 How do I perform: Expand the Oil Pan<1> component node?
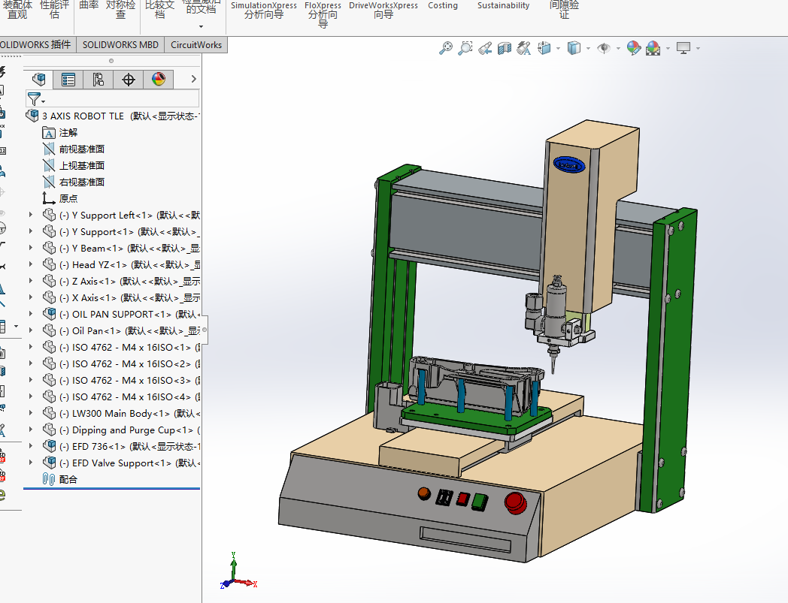click(31, 330)
